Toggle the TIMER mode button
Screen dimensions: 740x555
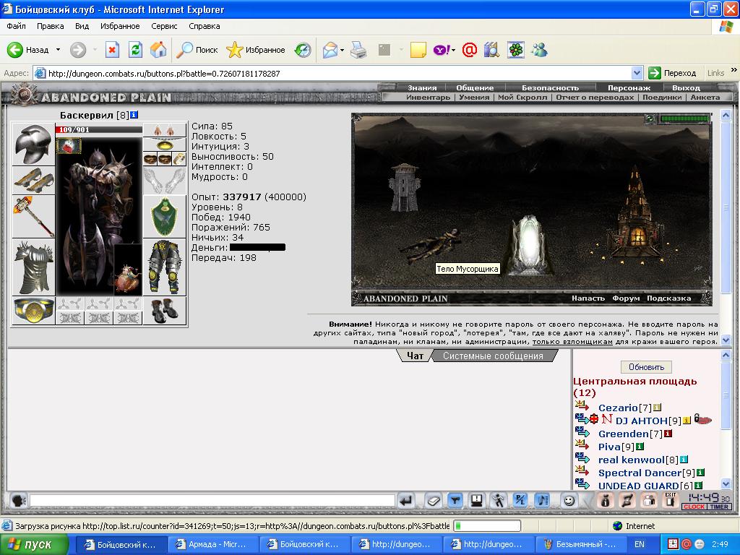point(719,507)
